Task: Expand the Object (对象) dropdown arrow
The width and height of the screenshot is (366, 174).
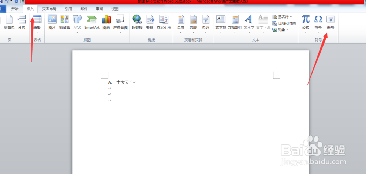Action: [x=287, y=30]
